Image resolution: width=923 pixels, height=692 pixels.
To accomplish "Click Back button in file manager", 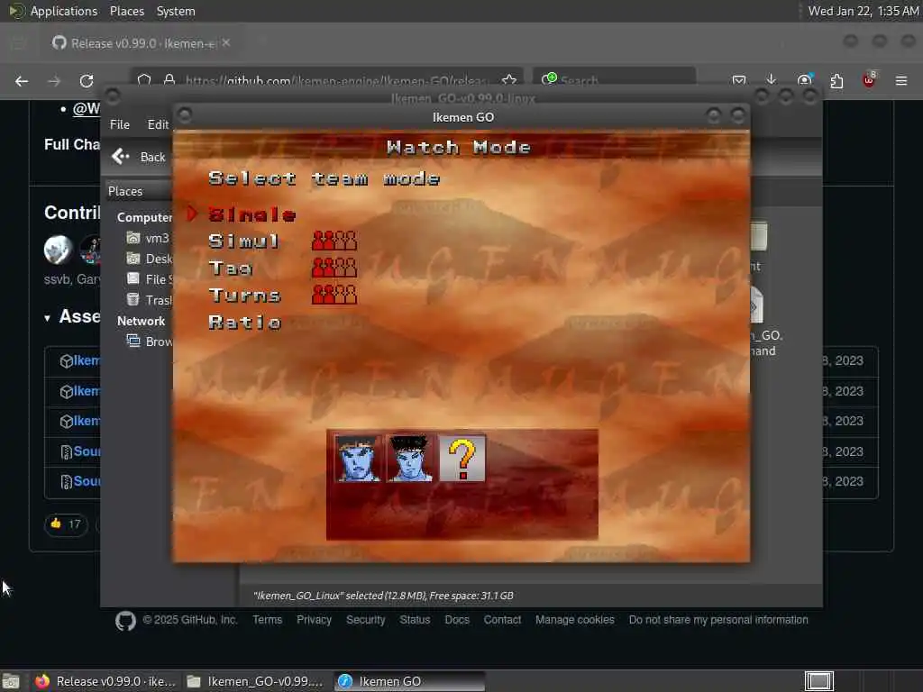I will click(x=139, y=157).
